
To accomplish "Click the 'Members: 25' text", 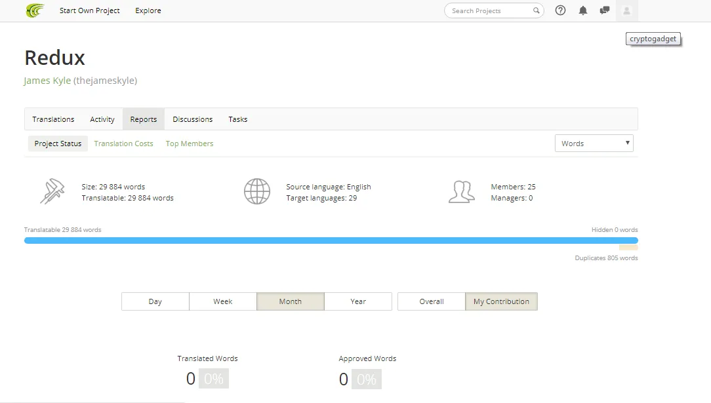I will click(x=514, y=187).
